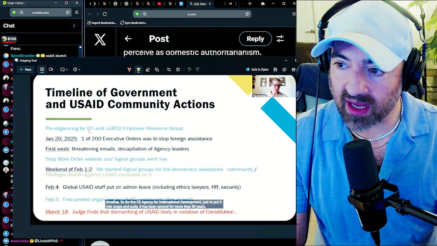Redo markup in Snipping Tool

(x=197, y=69)
